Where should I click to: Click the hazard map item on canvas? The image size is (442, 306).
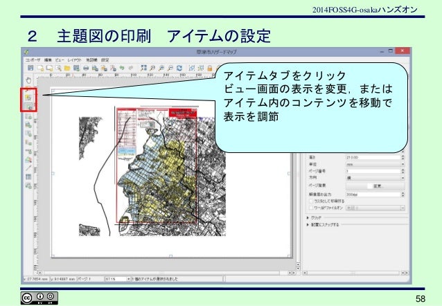pyautogui.click(x=157, y=165)
